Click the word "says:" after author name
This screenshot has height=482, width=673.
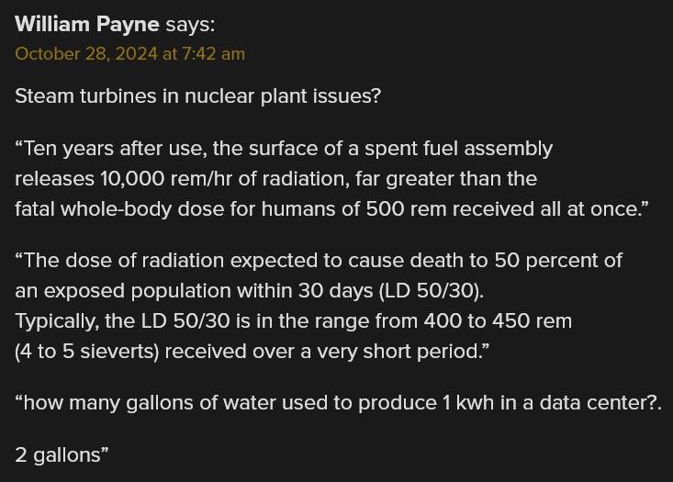click(x=190, y=24)
